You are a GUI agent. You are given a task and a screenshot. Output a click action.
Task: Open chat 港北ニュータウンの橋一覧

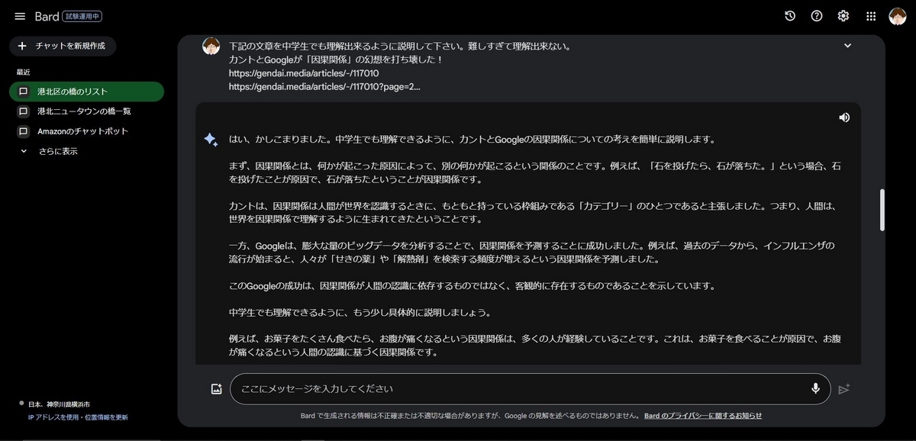click(x=86, y=111)
